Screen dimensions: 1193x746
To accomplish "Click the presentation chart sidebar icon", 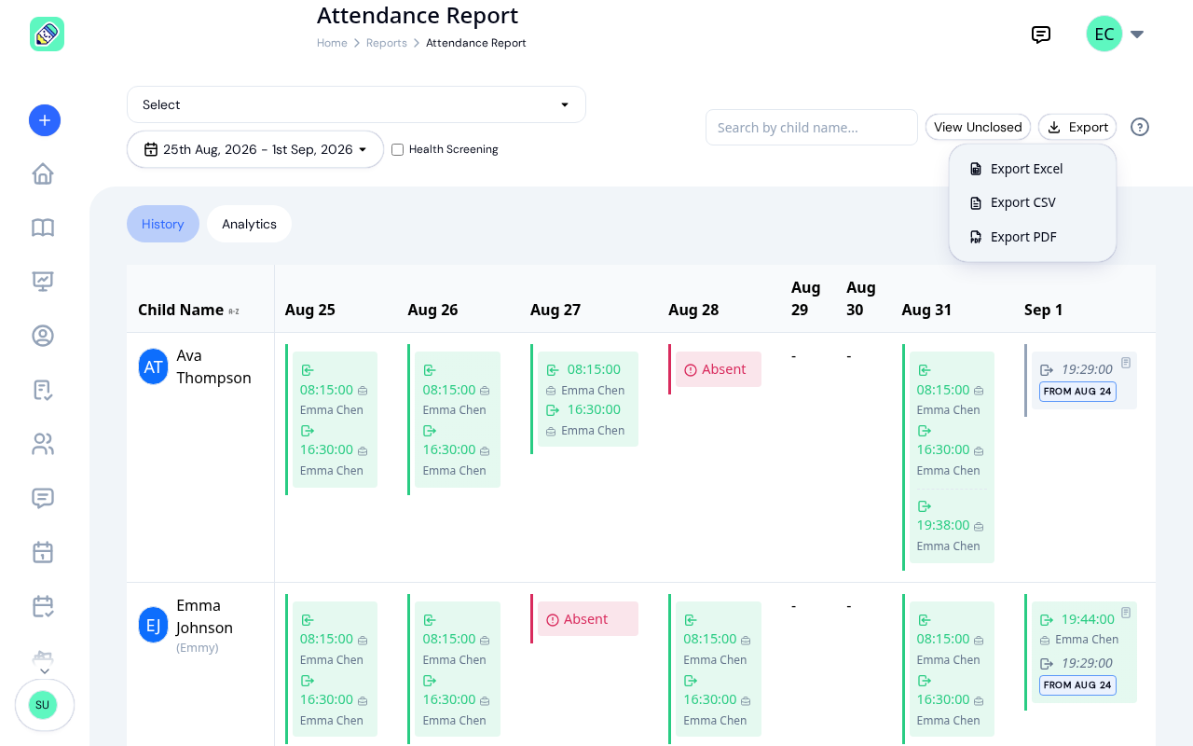I will tap(43, 282).
